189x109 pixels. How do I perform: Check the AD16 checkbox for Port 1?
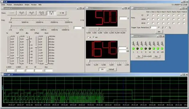[148, 23]
